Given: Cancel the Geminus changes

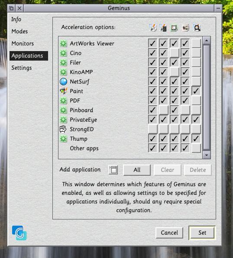Looking at the screenshot, I should 169,233.
